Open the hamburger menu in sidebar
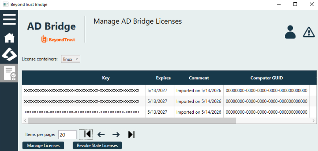Viewport: 318px width, 151px height. pyautogui.click(x=9, y=19)
